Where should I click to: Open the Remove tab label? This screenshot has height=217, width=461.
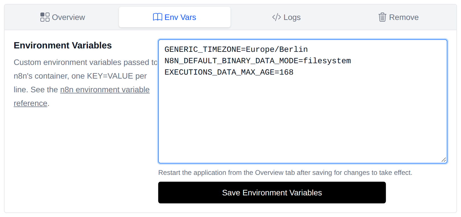pos(404,17)
